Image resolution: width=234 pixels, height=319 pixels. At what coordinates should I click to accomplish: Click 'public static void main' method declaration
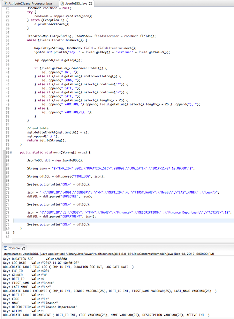pyautogui.click(x=55, y=152)
